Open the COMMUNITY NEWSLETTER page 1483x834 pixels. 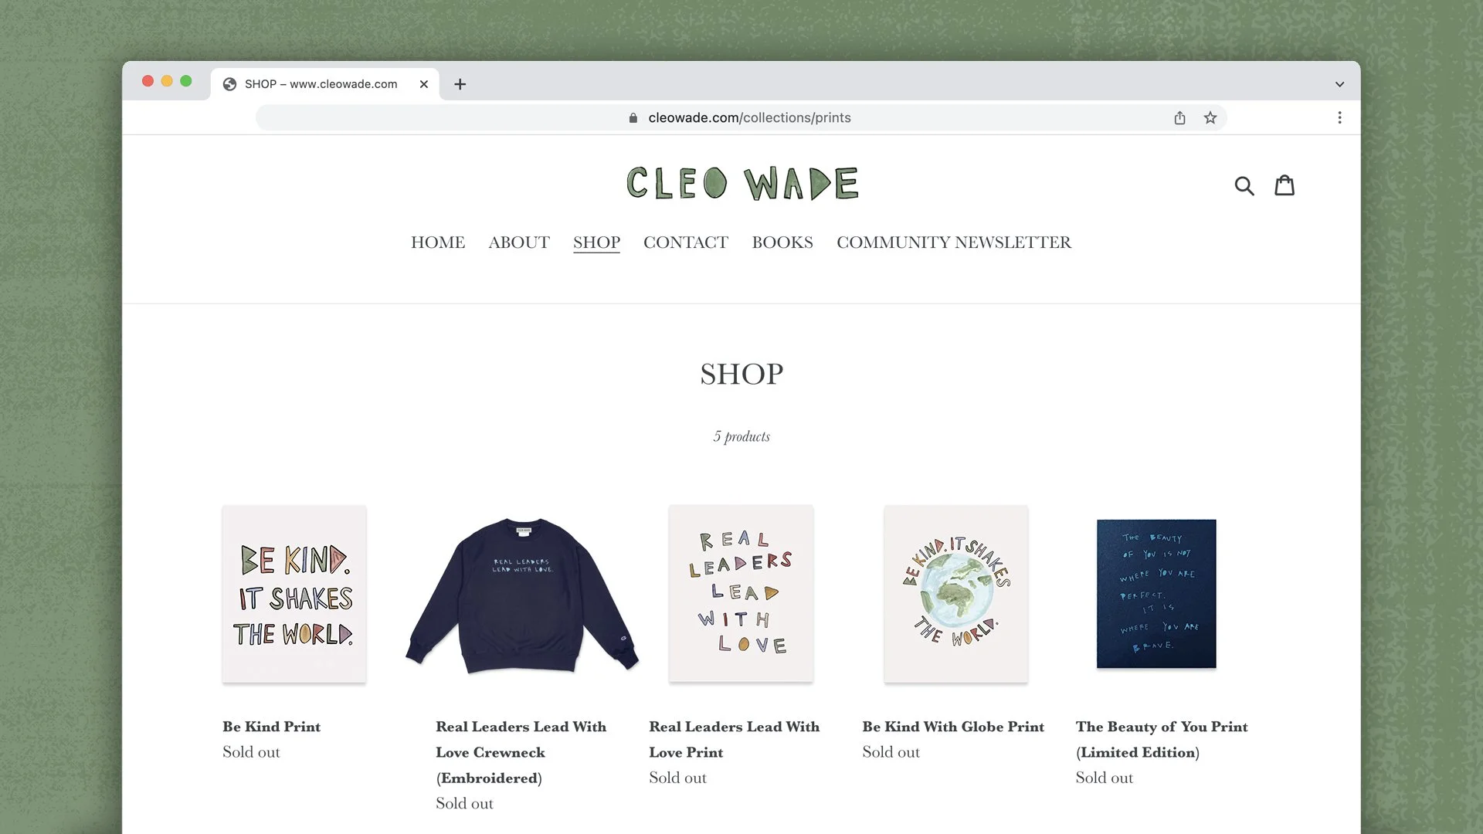954,242
